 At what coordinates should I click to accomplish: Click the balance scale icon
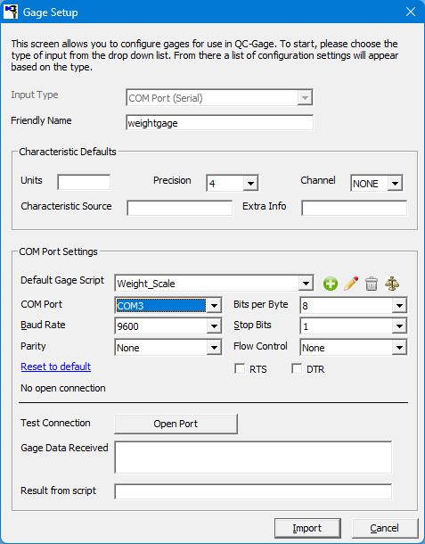click(392, 284)
